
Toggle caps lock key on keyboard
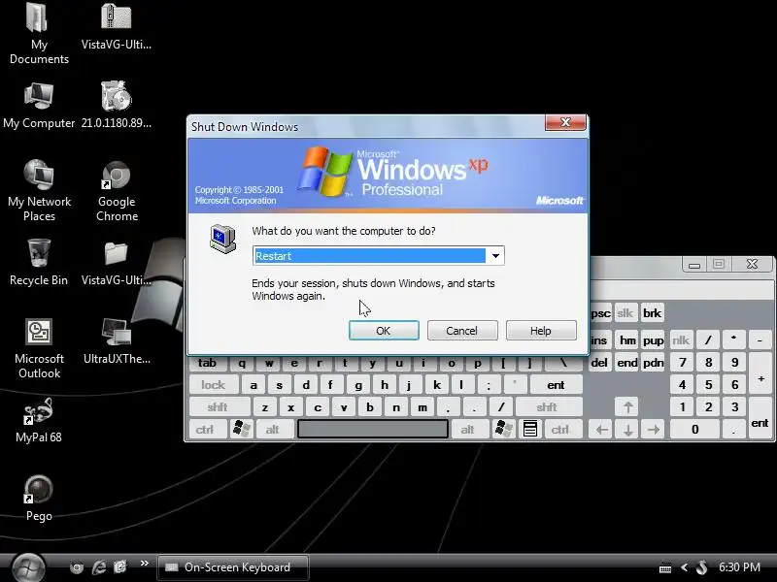point(213,385)
